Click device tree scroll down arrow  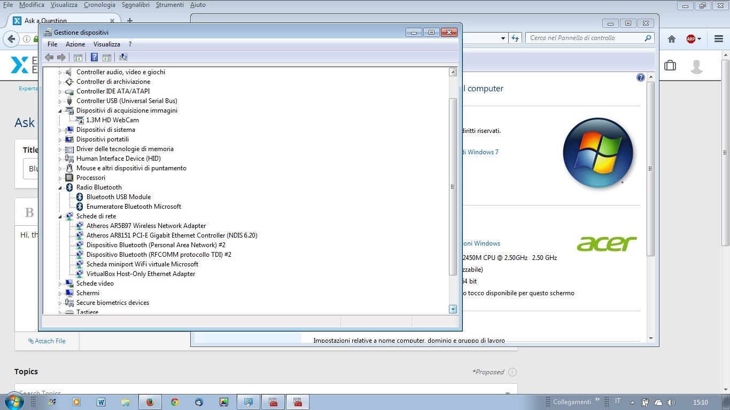[x=453, y=309]
